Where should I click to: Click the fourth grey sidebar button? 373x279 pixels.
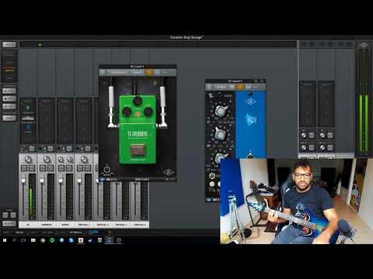coord(9,118)
